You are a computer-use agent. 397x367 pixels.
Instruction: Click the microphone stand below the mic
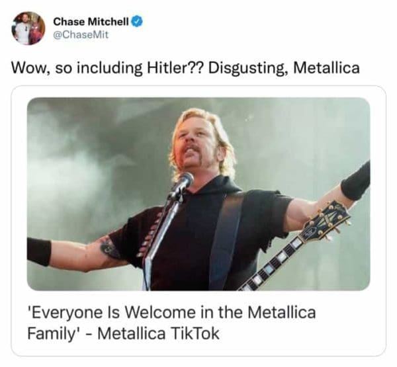pos(157,238)
